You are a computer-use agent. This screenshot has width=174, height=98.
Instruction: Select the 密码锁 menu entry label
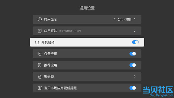[49, 76]
